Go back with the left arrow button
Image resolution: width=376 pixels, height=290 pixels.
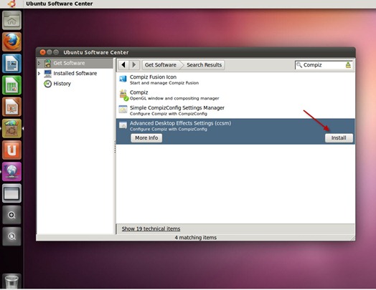pos(123,65)
